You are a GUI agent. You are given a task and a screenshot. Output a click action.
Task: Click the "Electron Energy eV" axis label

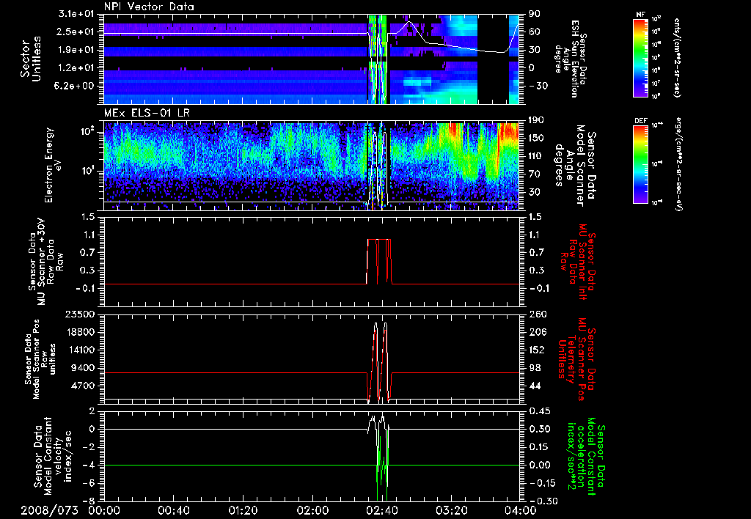coord(52,165)
